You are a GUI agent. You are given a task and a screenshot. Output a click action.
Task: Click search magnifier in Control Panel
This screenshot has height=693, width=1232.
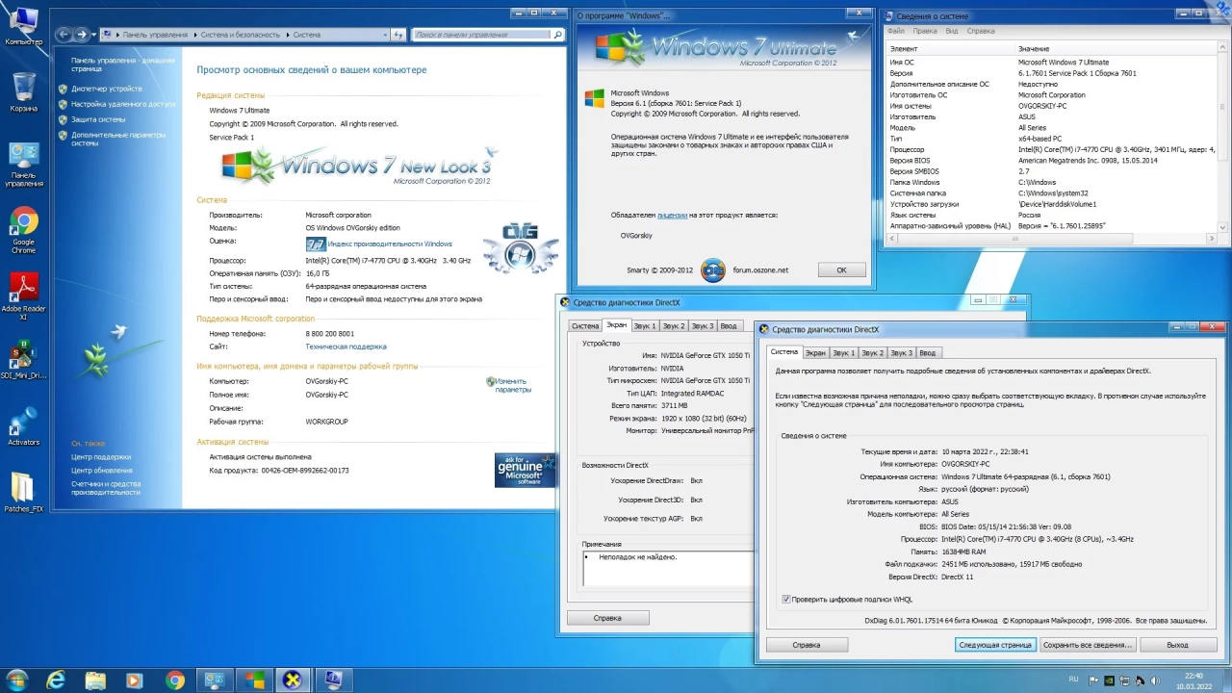[556, 34]
